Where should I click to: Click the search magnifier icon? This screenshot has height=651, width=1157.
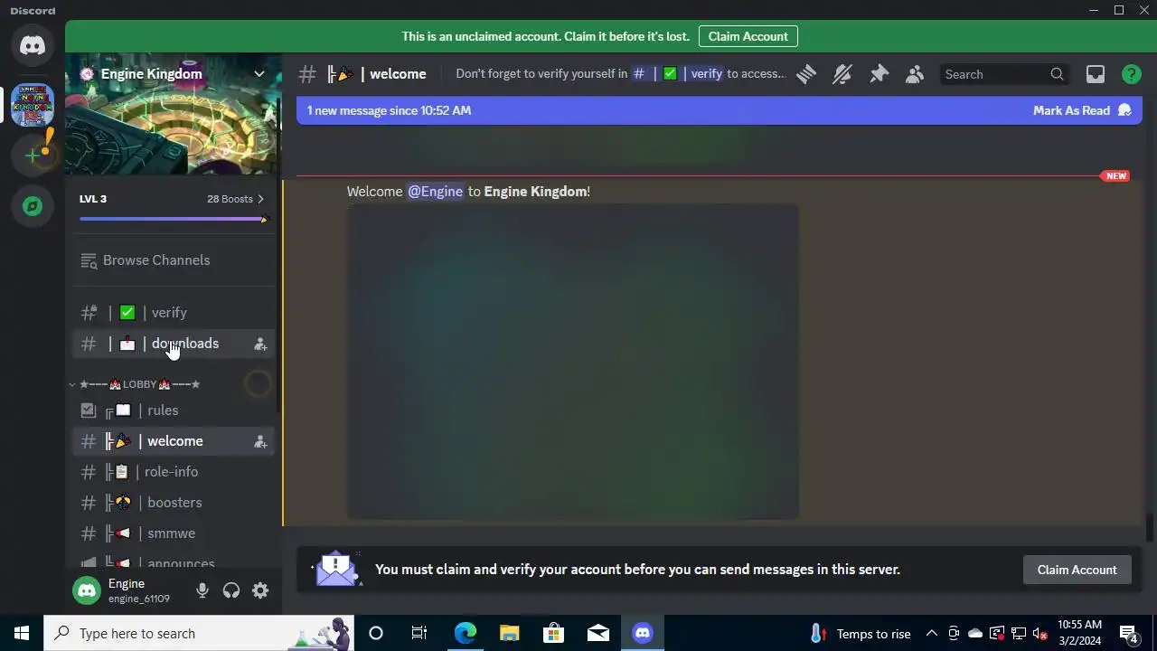click(1057, 74)
